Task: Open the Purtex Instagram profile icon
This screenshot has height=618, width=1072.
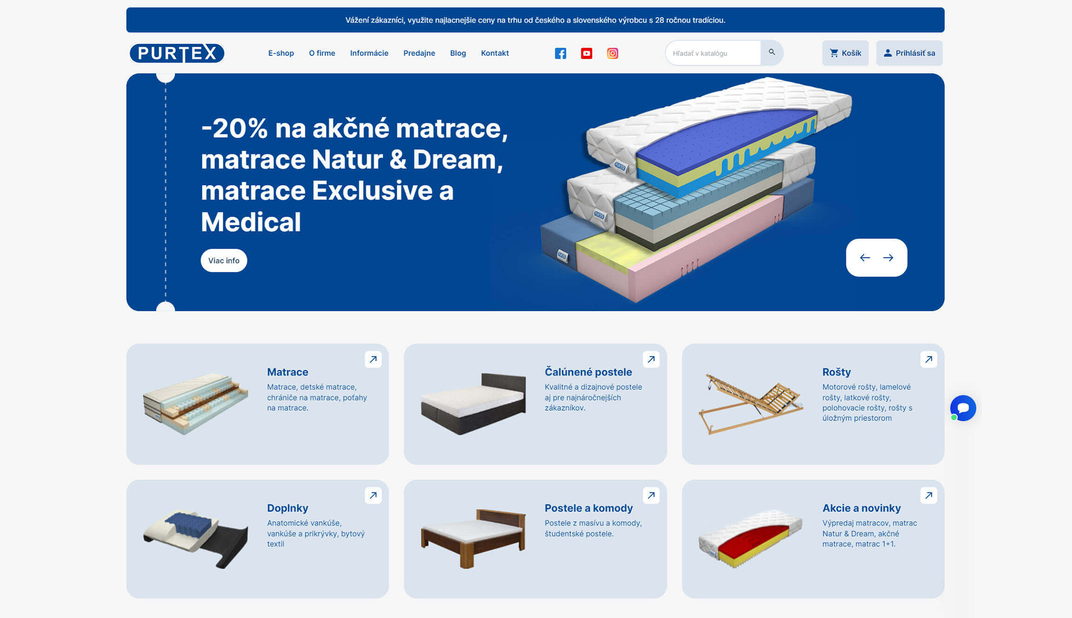Action: point(613,54)
